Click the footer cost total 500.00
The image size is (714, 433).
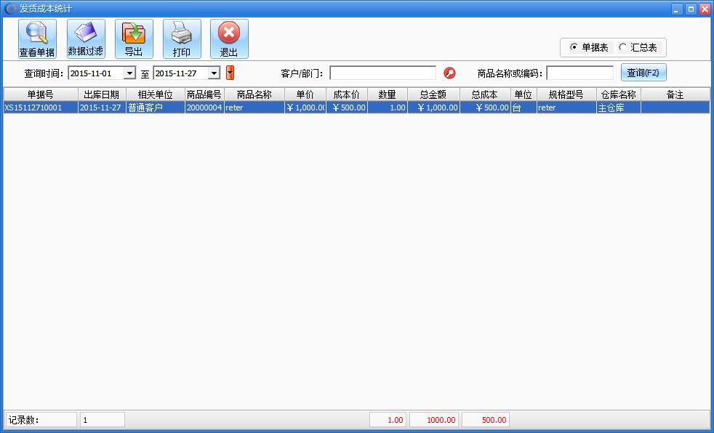pos(486,420)
